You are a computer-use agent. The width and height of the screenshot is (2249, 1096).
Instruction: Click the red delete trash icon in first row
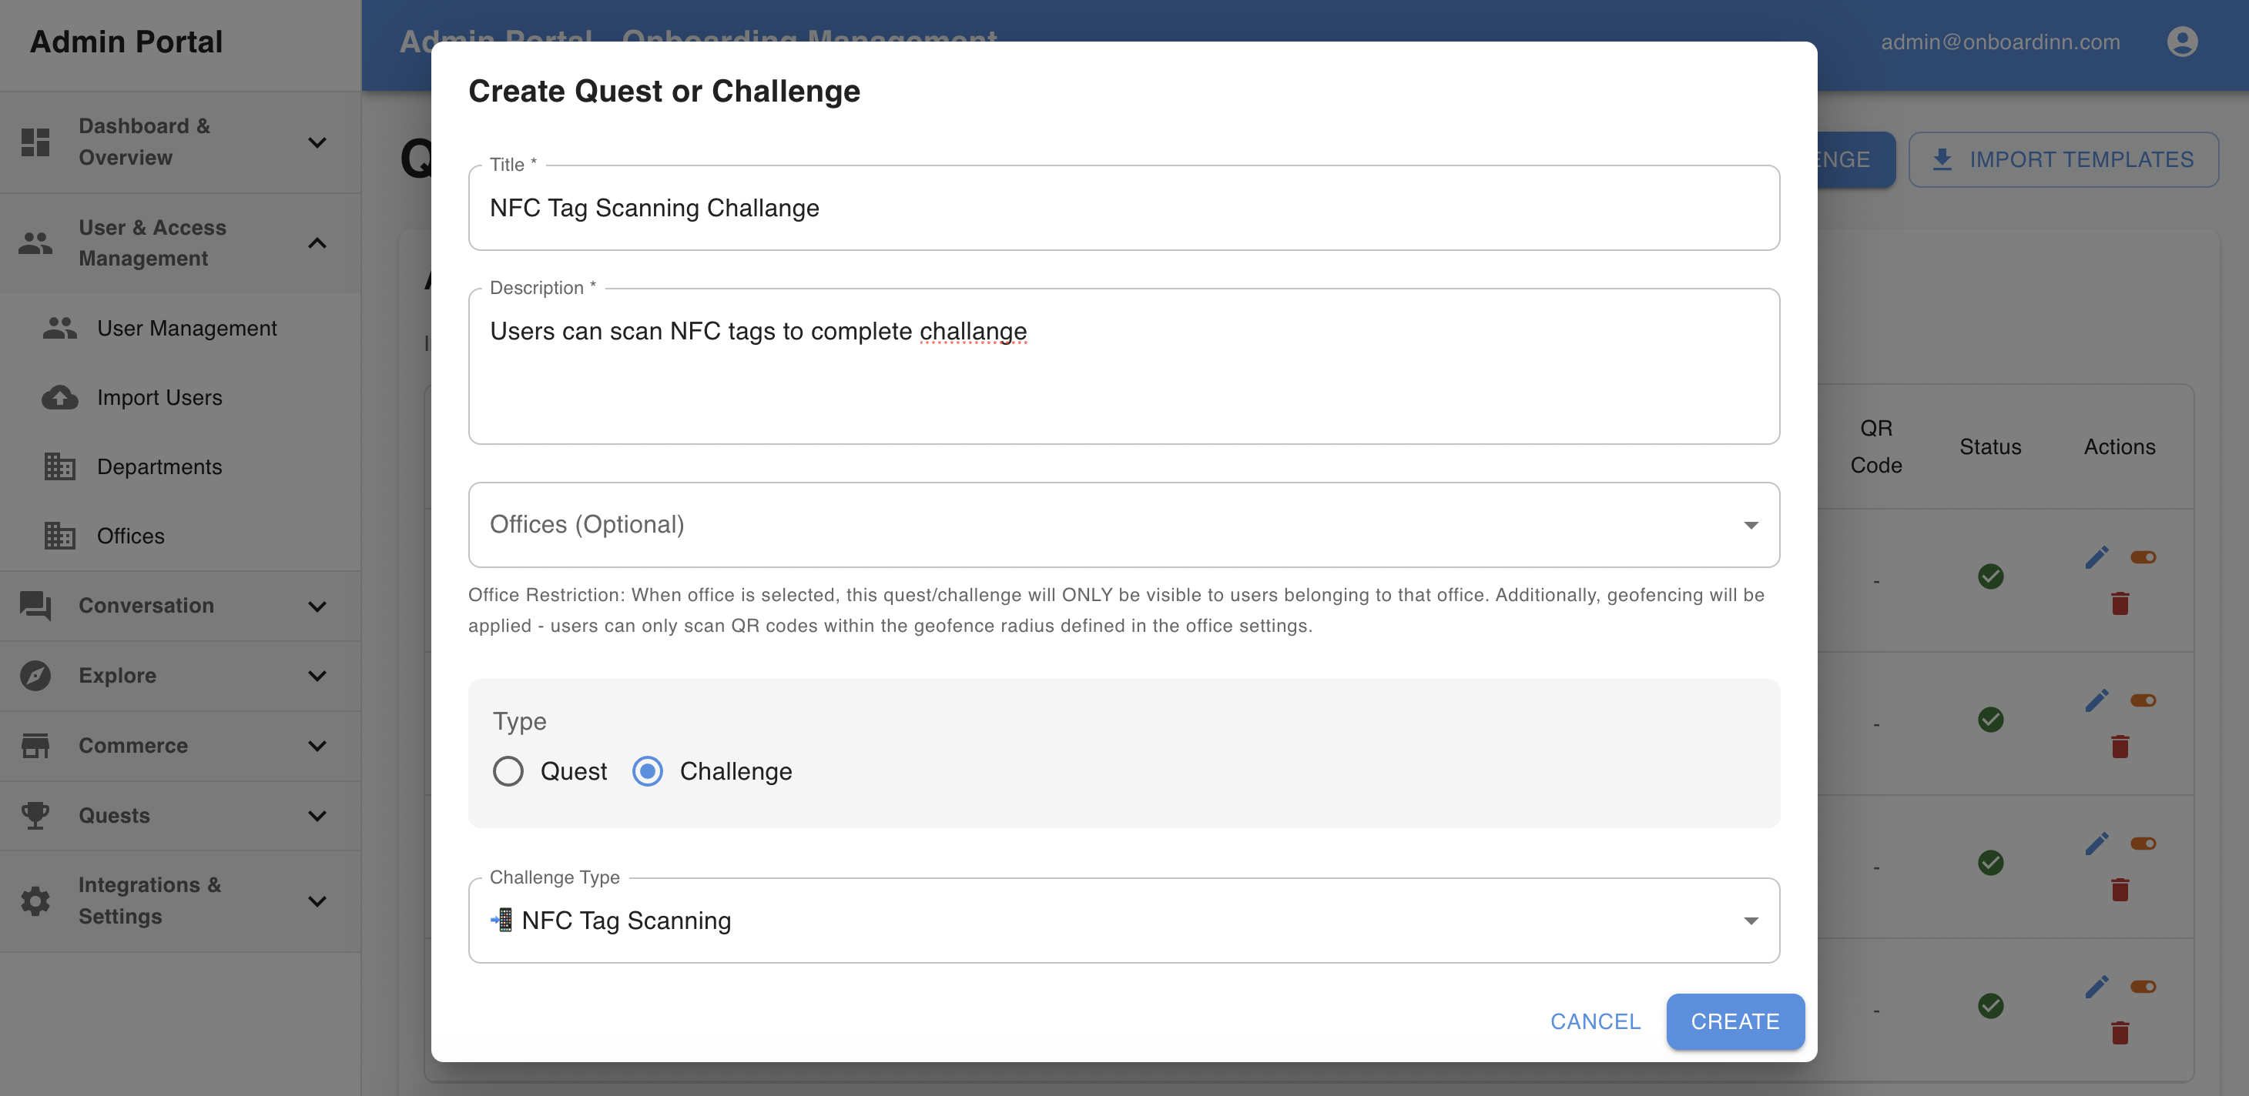point(2120,603)
